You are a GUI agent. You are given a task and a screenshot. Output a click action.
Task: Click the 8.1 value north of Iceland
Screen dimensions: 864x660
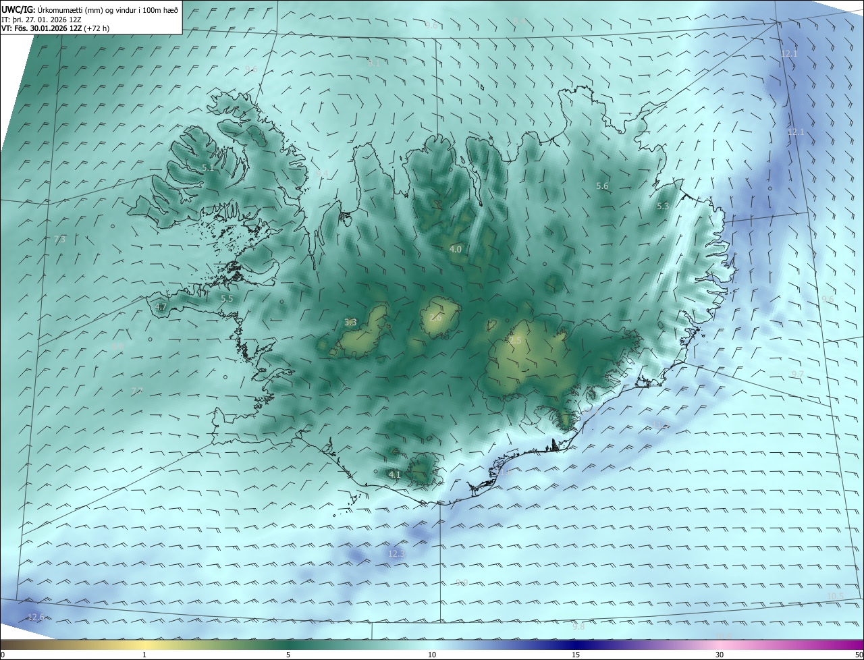[373, 63]
